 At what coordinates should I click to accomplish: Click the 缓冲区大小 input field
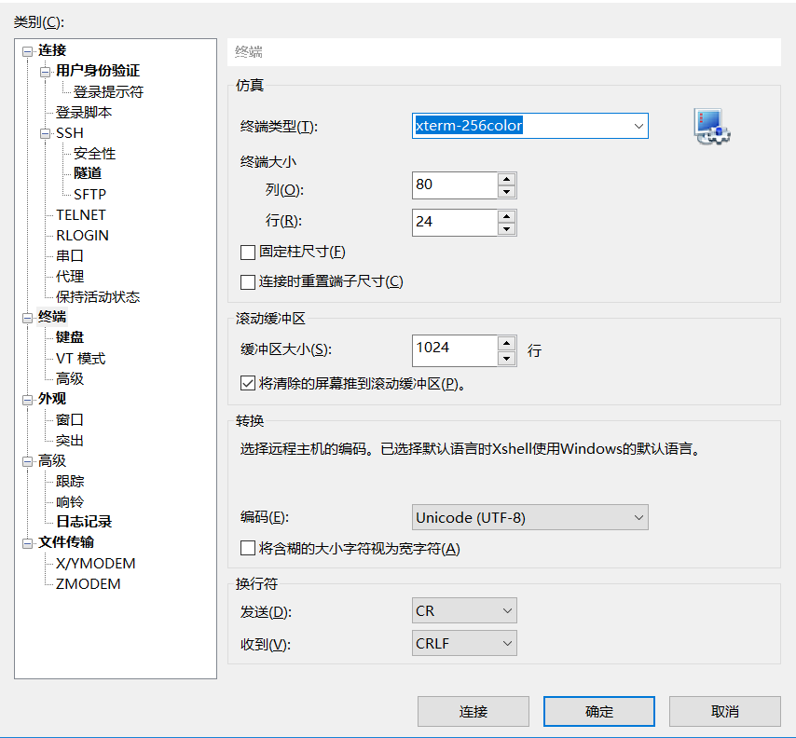(x=454, y=348)
